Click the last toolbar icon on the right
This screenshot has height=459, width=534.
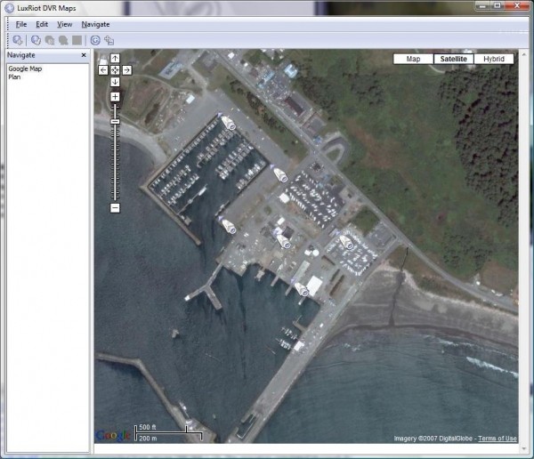[109, 40]
